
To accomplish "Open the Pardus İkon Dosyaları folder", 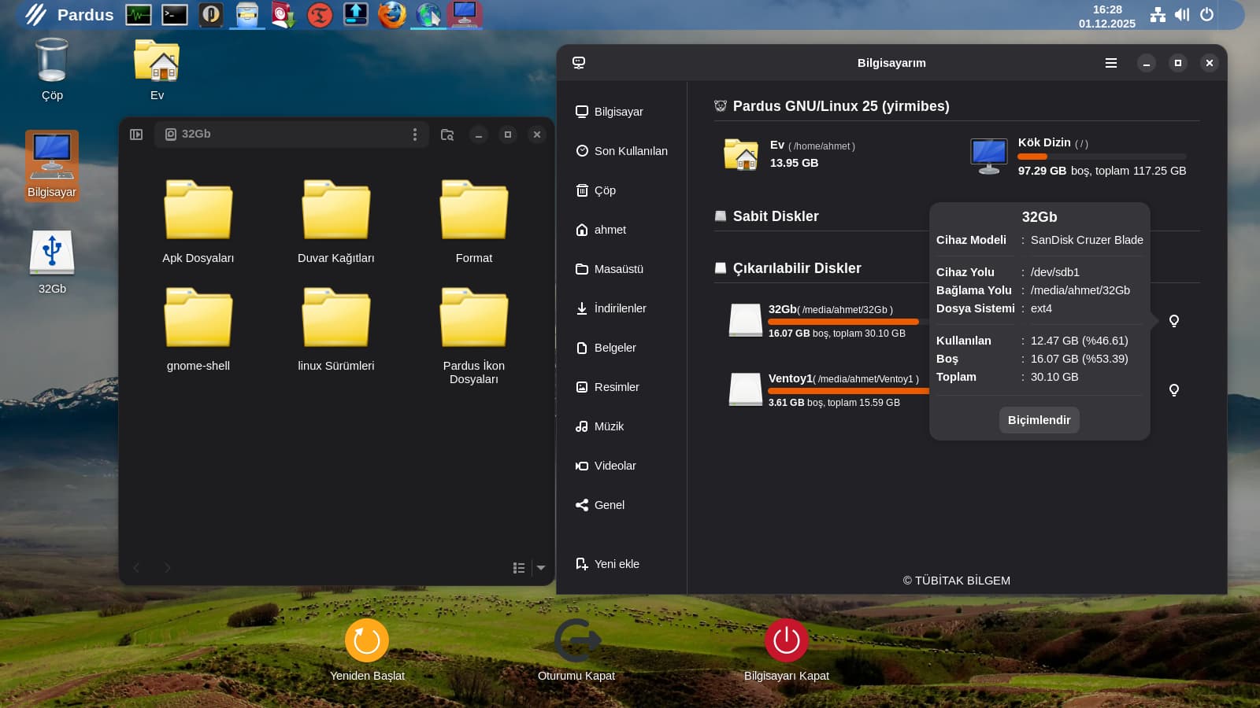I will click(473, 319).
